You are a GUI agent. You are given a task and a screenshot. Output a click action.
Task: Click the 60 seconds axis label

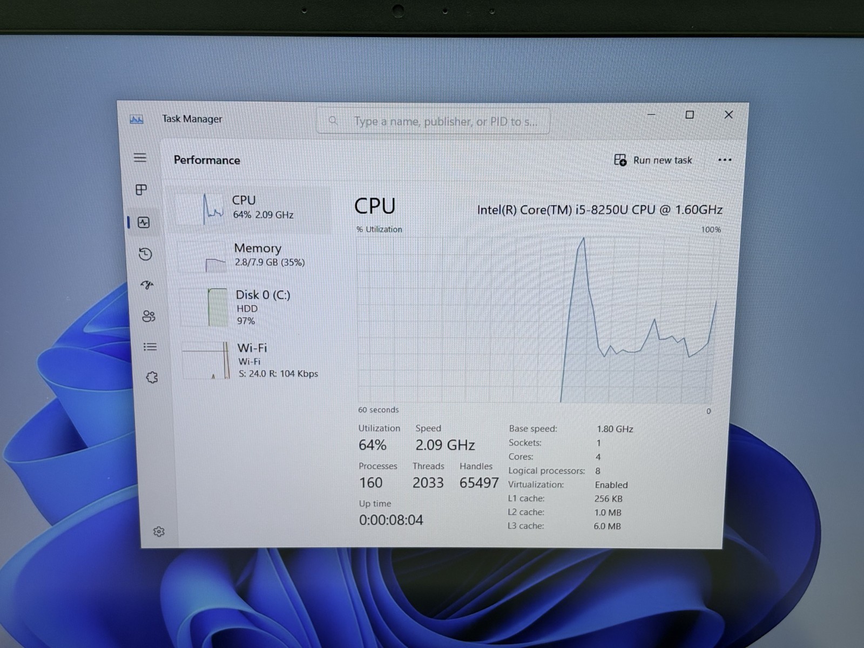[x=379, y=410]
